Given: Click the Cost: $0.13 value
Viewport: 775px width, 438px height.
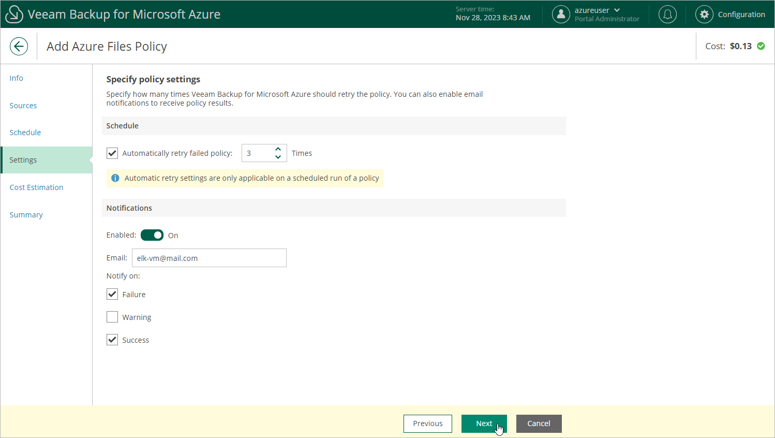Looking at the screenshot, I should [728, 46].
